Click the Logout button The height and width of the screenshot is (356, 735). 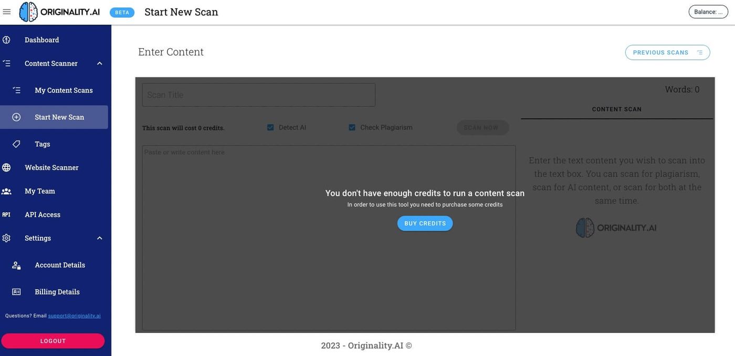click(x=53, y=341)
